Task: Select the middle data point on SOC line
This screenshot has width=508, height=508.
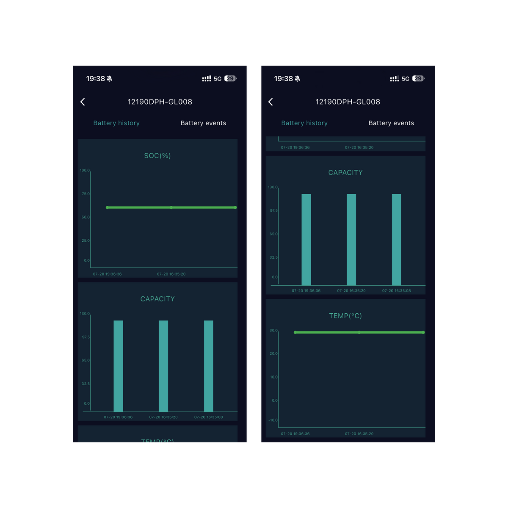Action: (171, 207)
